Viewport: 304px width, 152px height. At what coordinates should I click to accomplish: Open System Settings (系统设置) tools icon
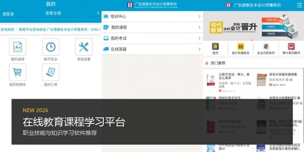(x=84, y=47)
